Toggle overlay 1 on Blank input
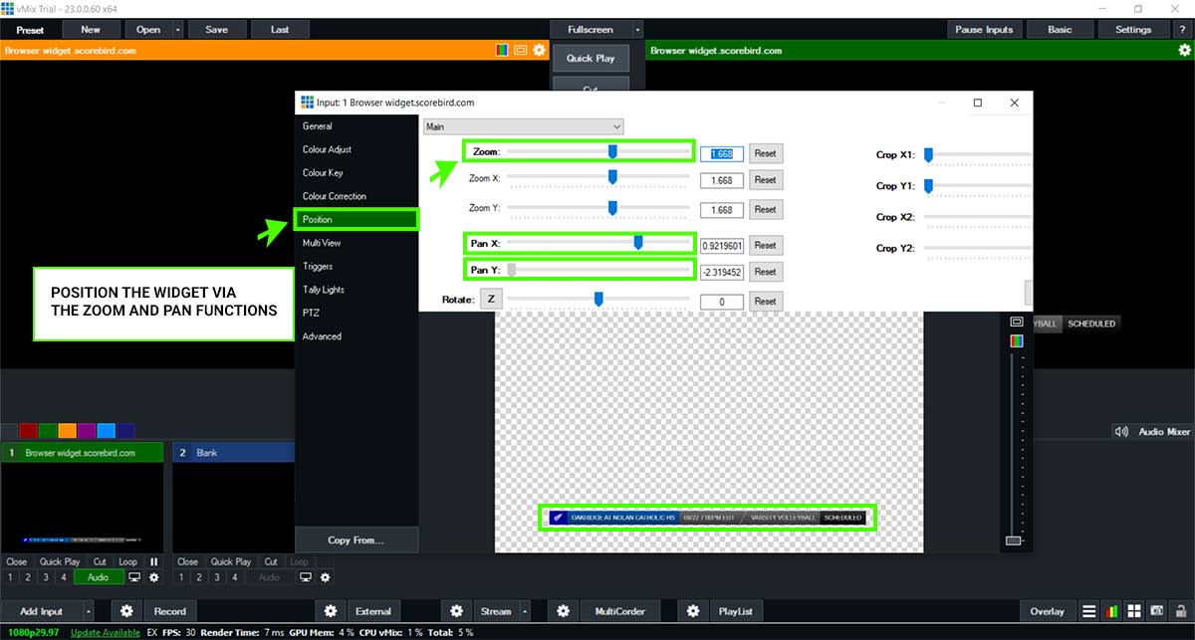Viewport: 1195px width, 640px height. (x=182, y=577)
